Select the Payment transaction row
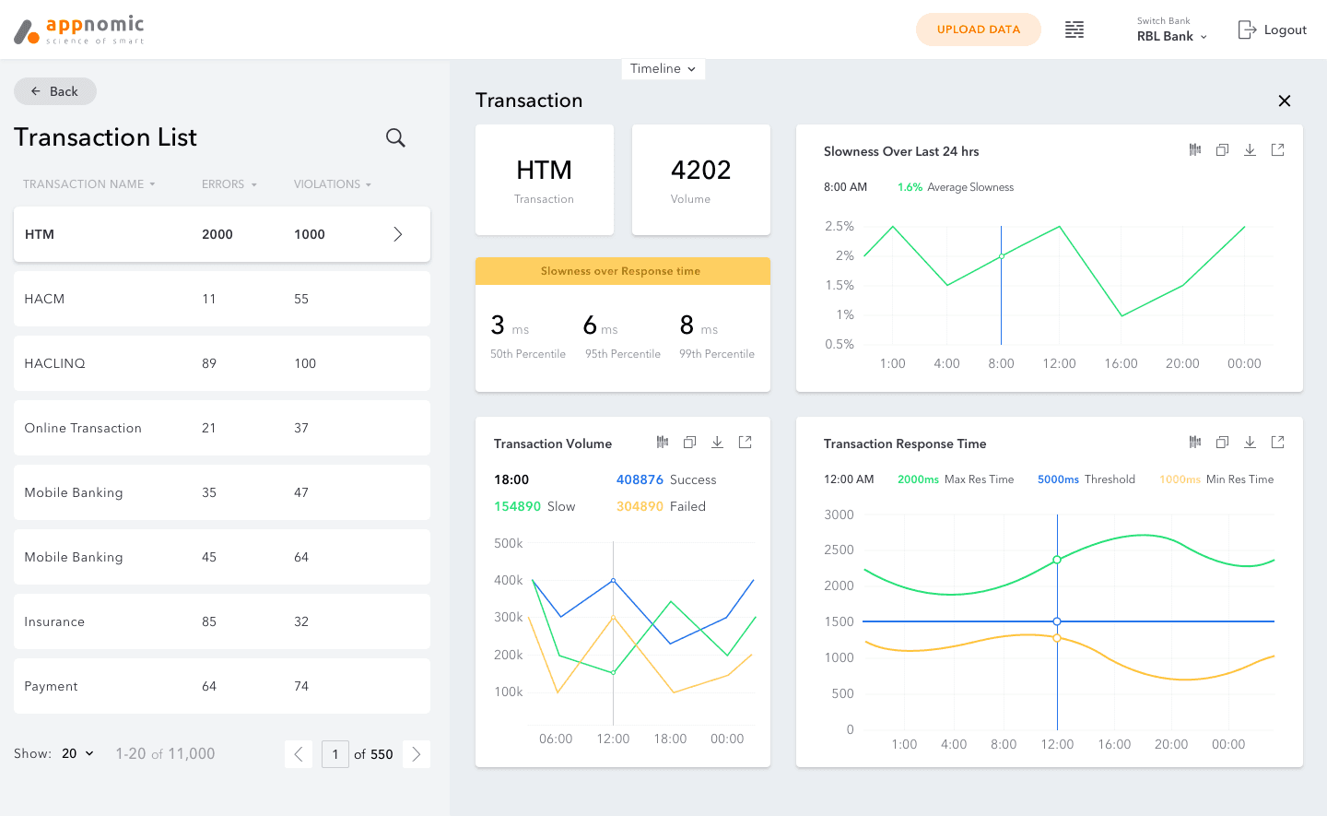1327x816 pixels. coord(222,686)
